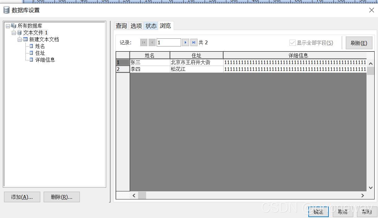Click the 新建文本文档 table icon
The width and height of the screenshot is (378, 218).
pos(25,39)
